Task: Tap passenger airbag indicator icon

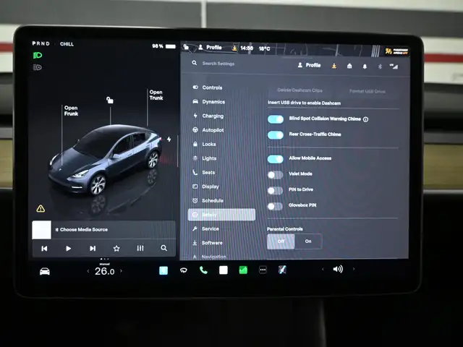Action: (396, 51)
